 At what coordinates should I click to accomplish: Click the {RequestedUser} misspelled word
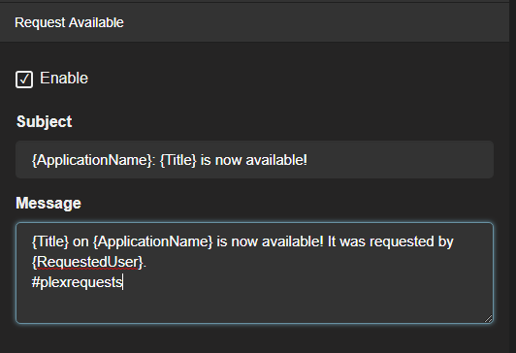coord(87,262)
